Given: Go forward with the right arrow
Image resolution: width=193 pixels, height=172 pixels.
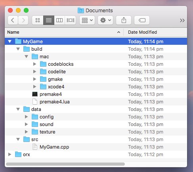Looking at the screenshot, I should 23,20.
